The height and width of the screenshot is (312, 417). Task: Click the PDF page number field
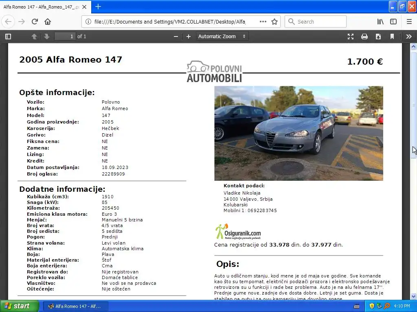point(65,36)
